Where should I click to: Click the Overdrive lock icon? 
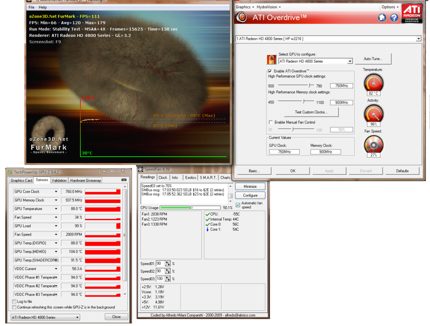271,59
